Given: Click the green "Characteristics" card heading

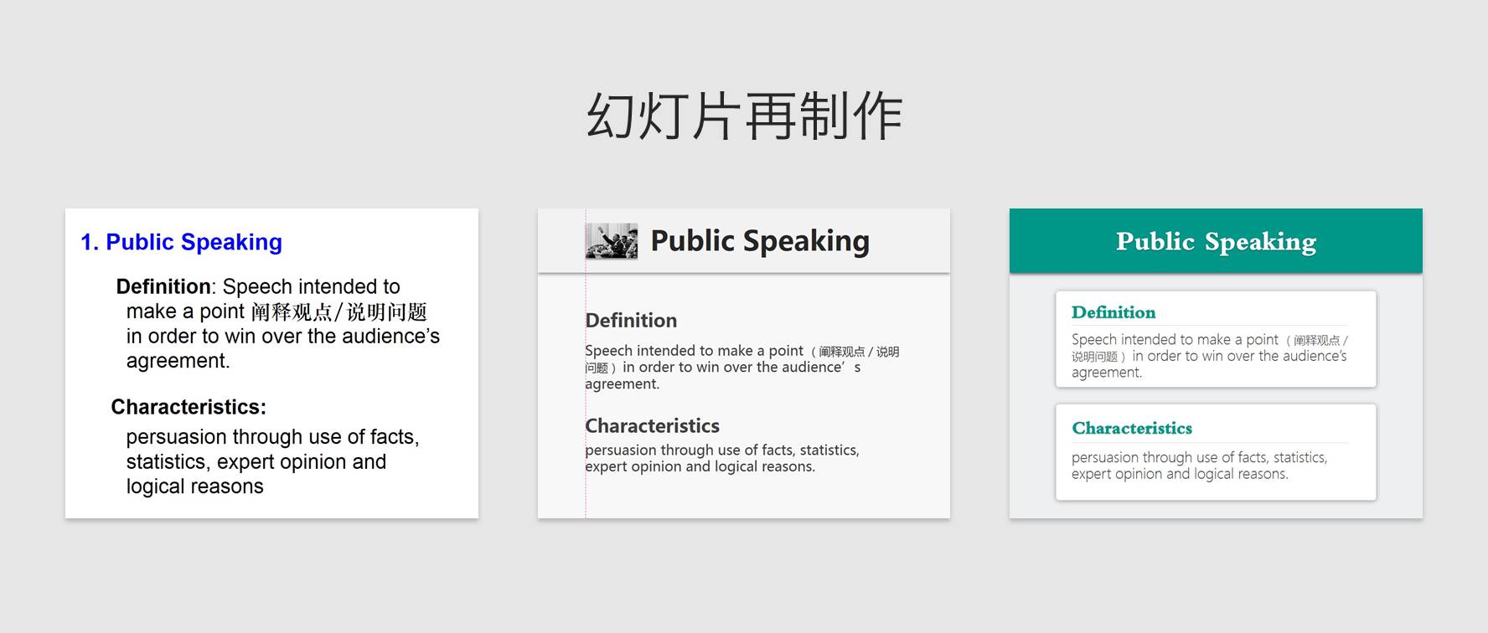Looking at the screenshot, I should point(1132,428).
